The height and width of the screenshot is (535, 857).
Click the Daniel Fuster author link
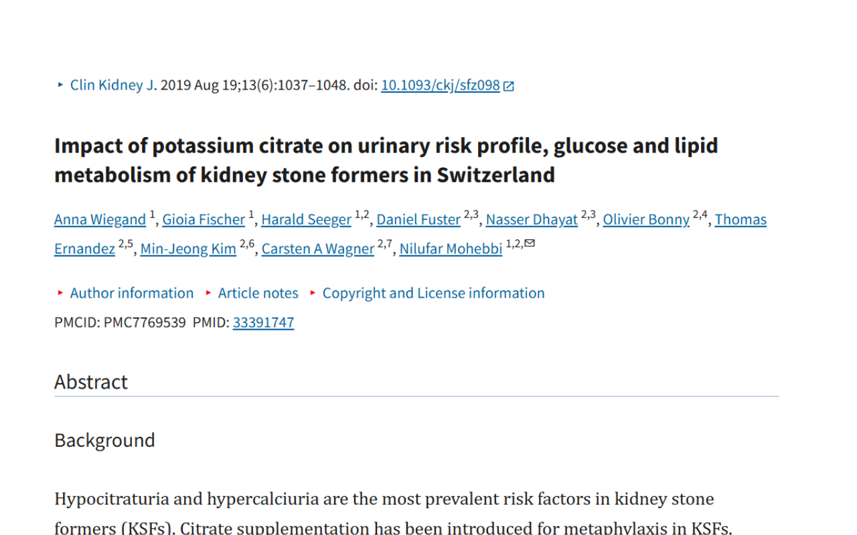pos(418,219)
